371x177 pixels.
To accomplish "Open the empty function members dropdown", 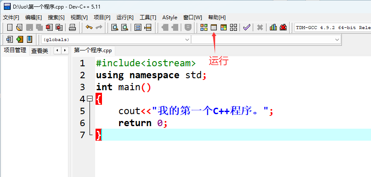I will coord(337,40).
